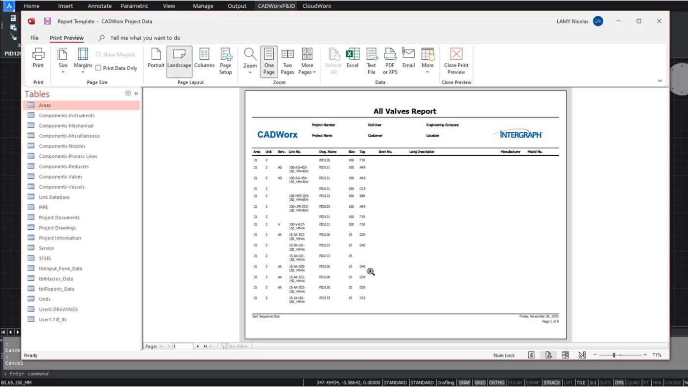Screen dimensions: 688x387
Task: Export report as PDF or XPS
Action: 390,61
